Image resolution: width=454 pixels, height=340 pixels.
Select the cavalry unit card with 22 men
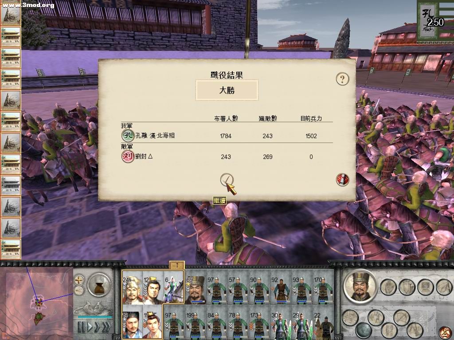[323, 323]
